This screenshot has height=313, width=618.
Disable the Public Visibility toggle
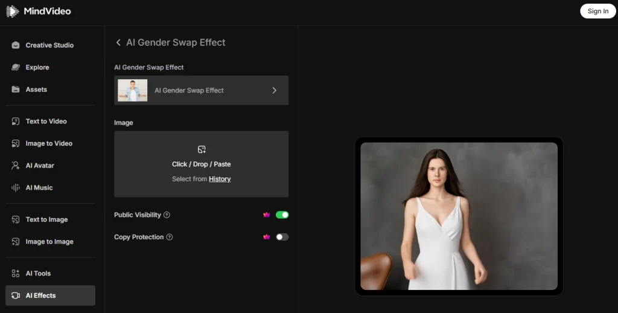point(282,215)
